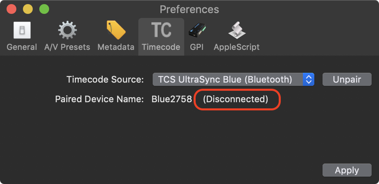Screen dimensions: 379x184
Task: Switch to the A/V Presets label
Action: (67, 47)
